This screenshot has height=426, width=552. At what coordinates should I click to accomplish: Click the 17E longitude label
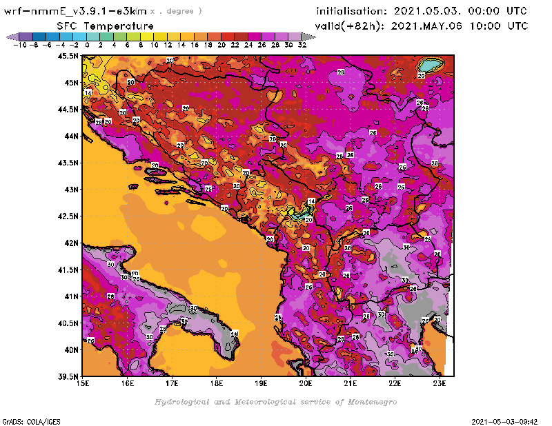coord(172,383)
